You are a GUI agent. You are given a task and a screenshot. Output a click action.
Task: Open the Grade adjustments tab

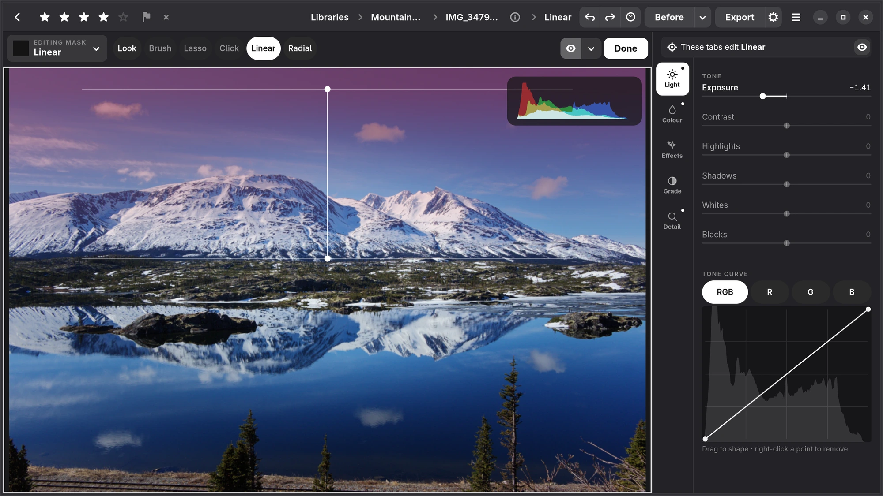click(672, 185)
